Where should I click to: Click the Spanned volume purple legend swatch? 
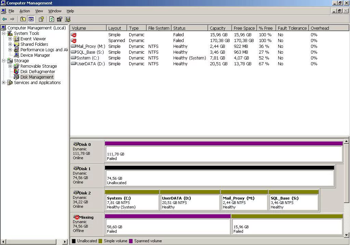[131, 241]
